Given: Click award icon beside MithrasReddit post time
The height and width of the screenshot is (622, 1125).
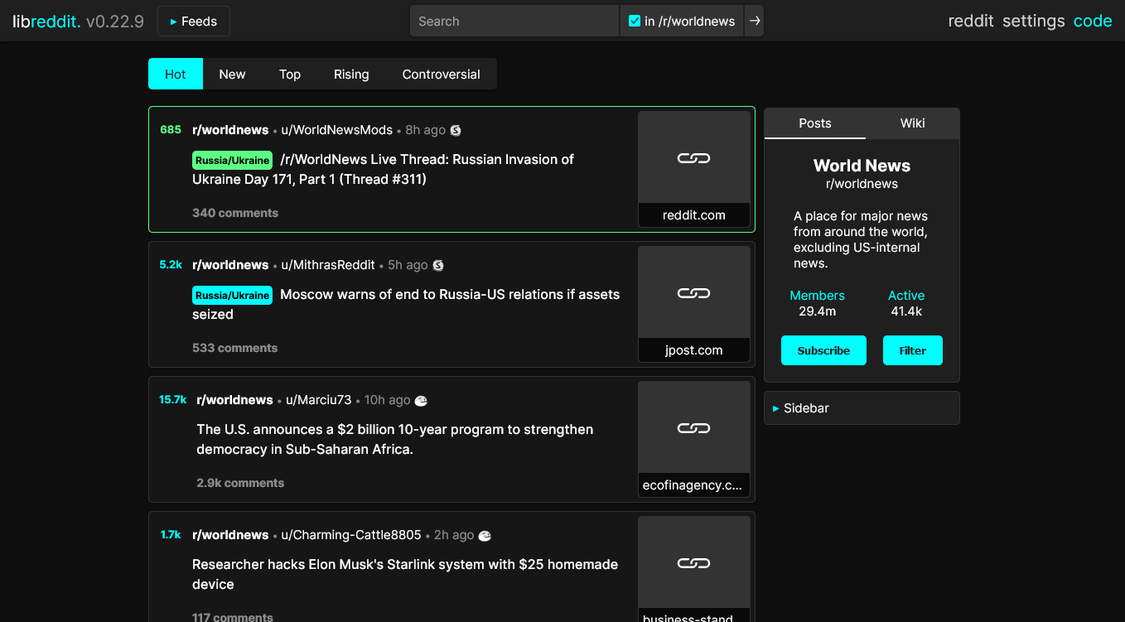Looking at the screenshot, I should tap(438, 265).
